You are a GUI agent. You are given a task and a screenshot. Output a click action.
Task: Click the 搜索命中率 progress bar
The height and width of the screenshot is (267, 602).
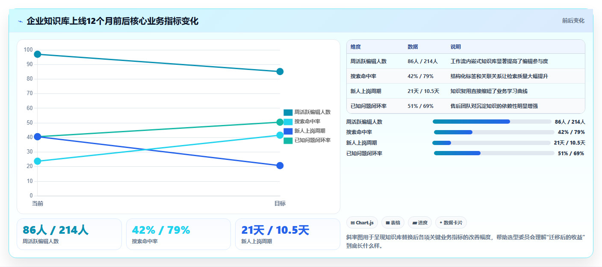494,132
